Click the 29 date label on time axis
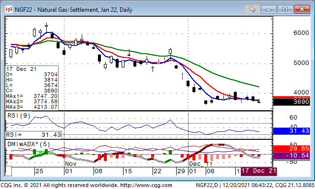Viewport: 315px width, 189px height. [181, 171]
